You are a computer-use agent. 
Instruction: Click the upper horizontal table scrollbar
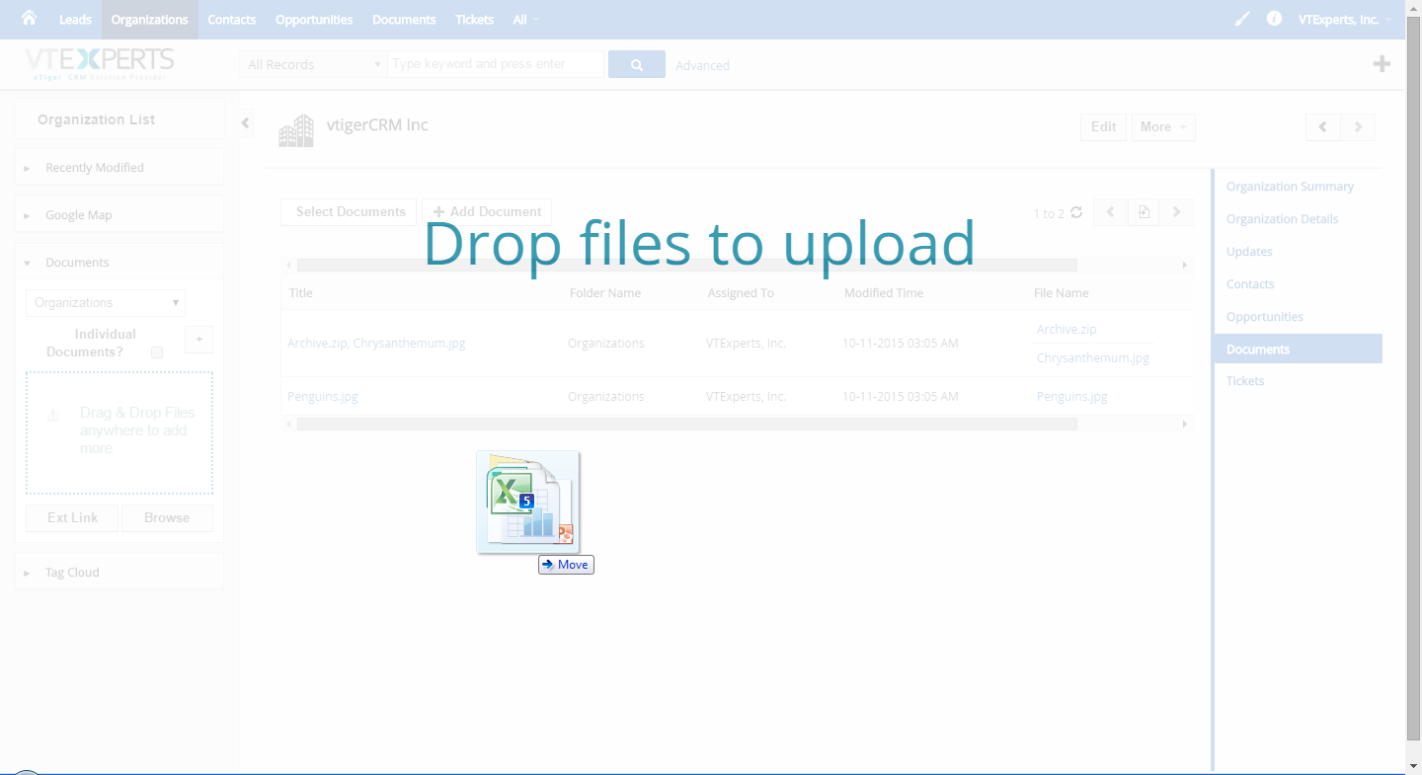[686, 266]
